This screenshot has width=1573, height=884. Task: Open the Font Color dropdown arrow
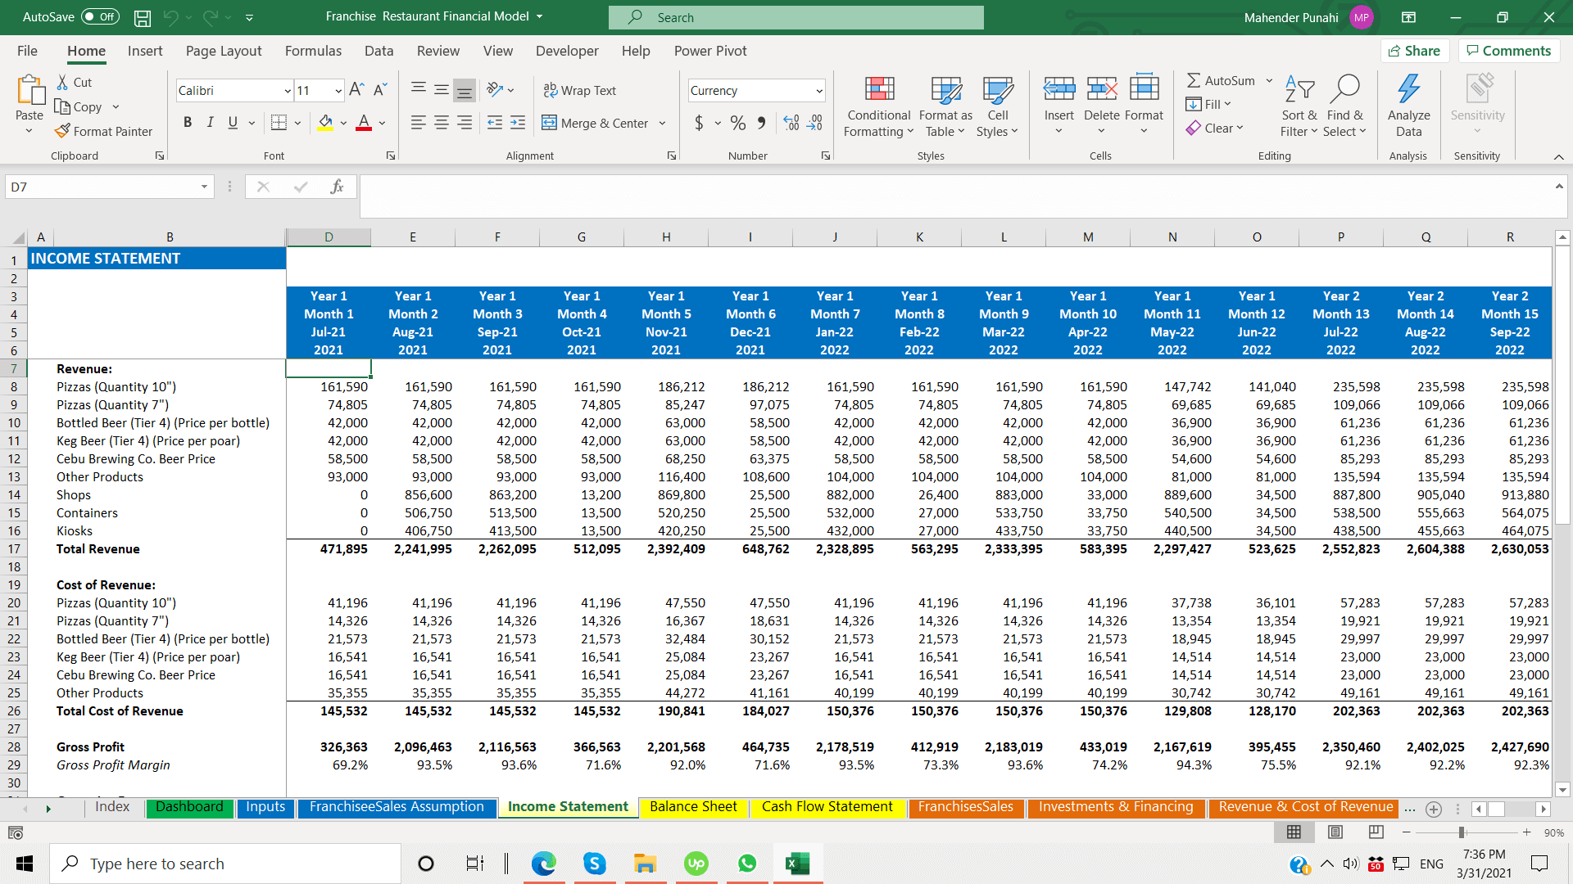pos(382,123)
